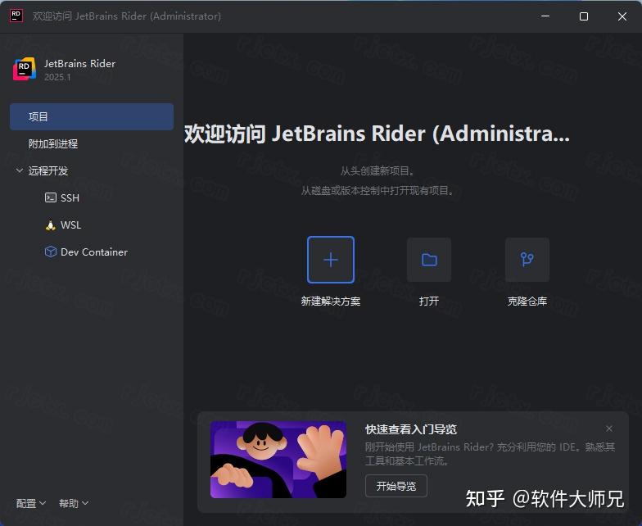Click the 2025.1 version text
The width and height of the screenshot is (642, 526).
[x=57, y=77]
